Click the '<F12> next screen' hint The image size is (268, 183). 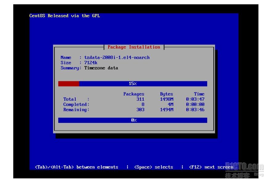211,167
